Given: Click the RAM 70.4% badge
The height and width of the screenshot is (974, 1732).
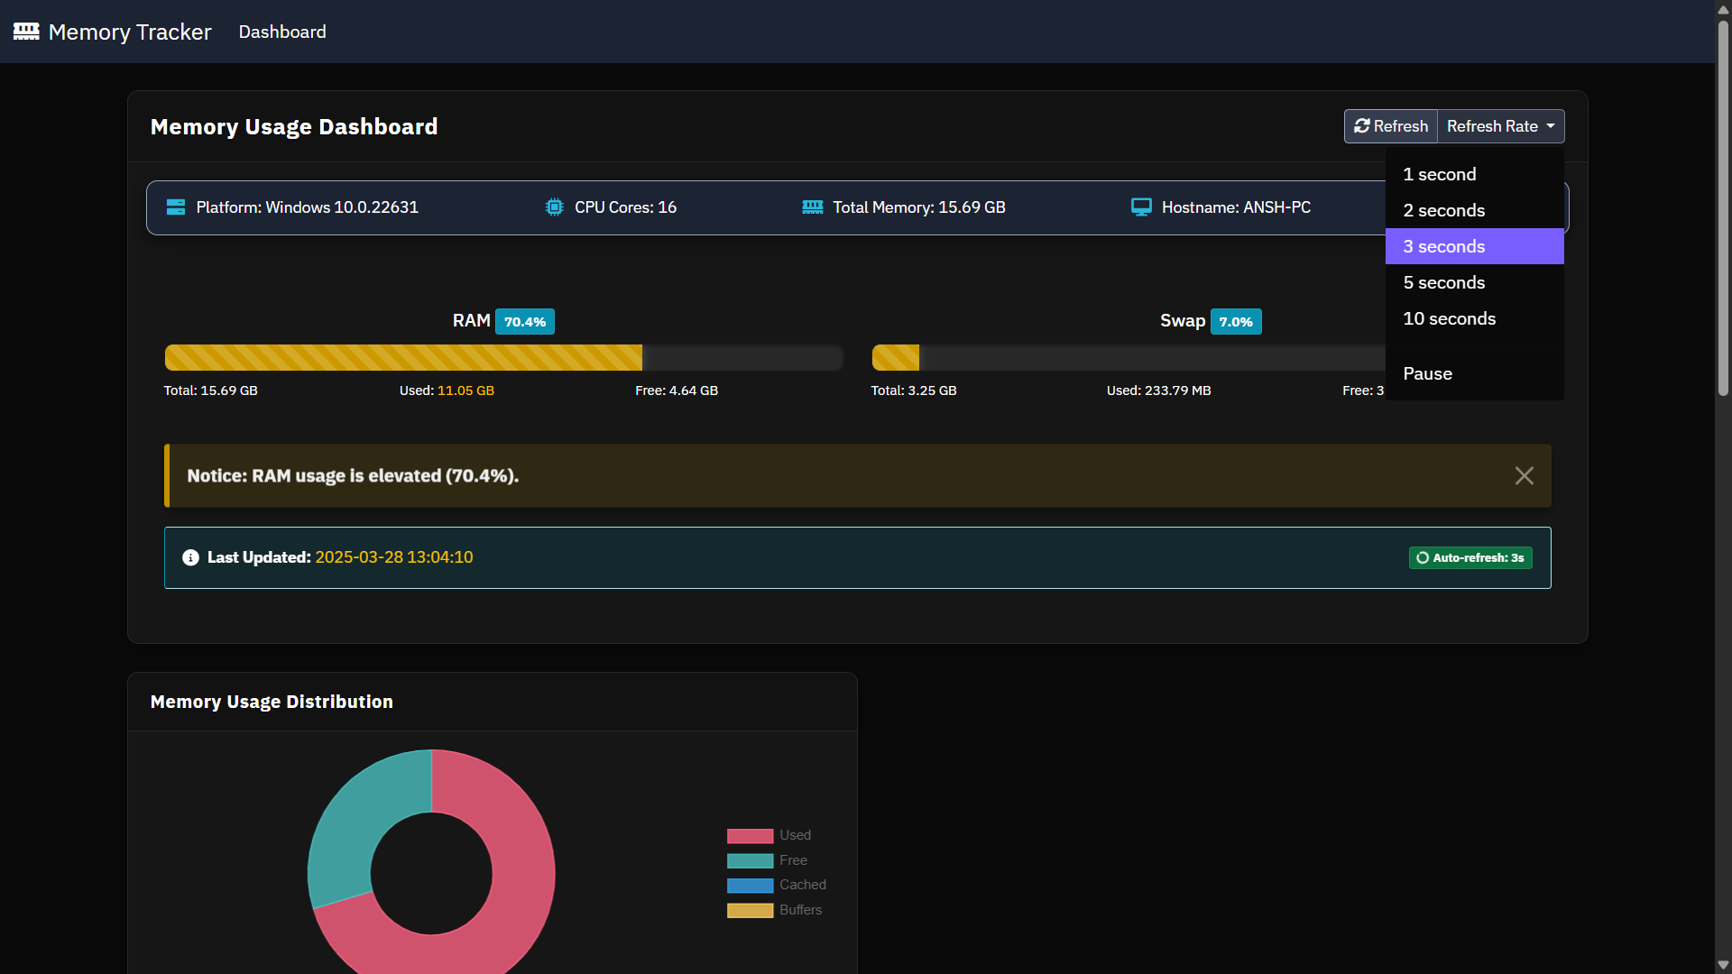Looking at the screenshot, I should (x=525, y=322).
